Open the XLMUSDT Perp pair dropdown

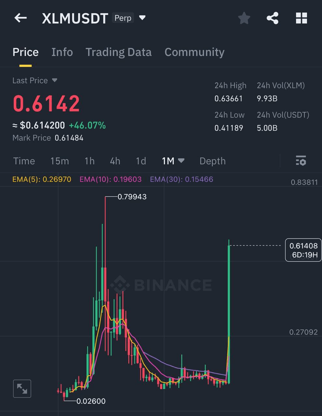142,18
